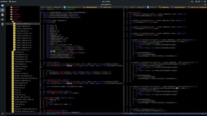This screenshot has height=116, width=207.
Task: Open simple timeline 9.js
Action: pos(24,47)
